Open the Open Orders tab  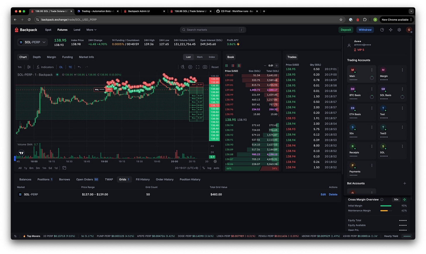(x=87, y=179)
